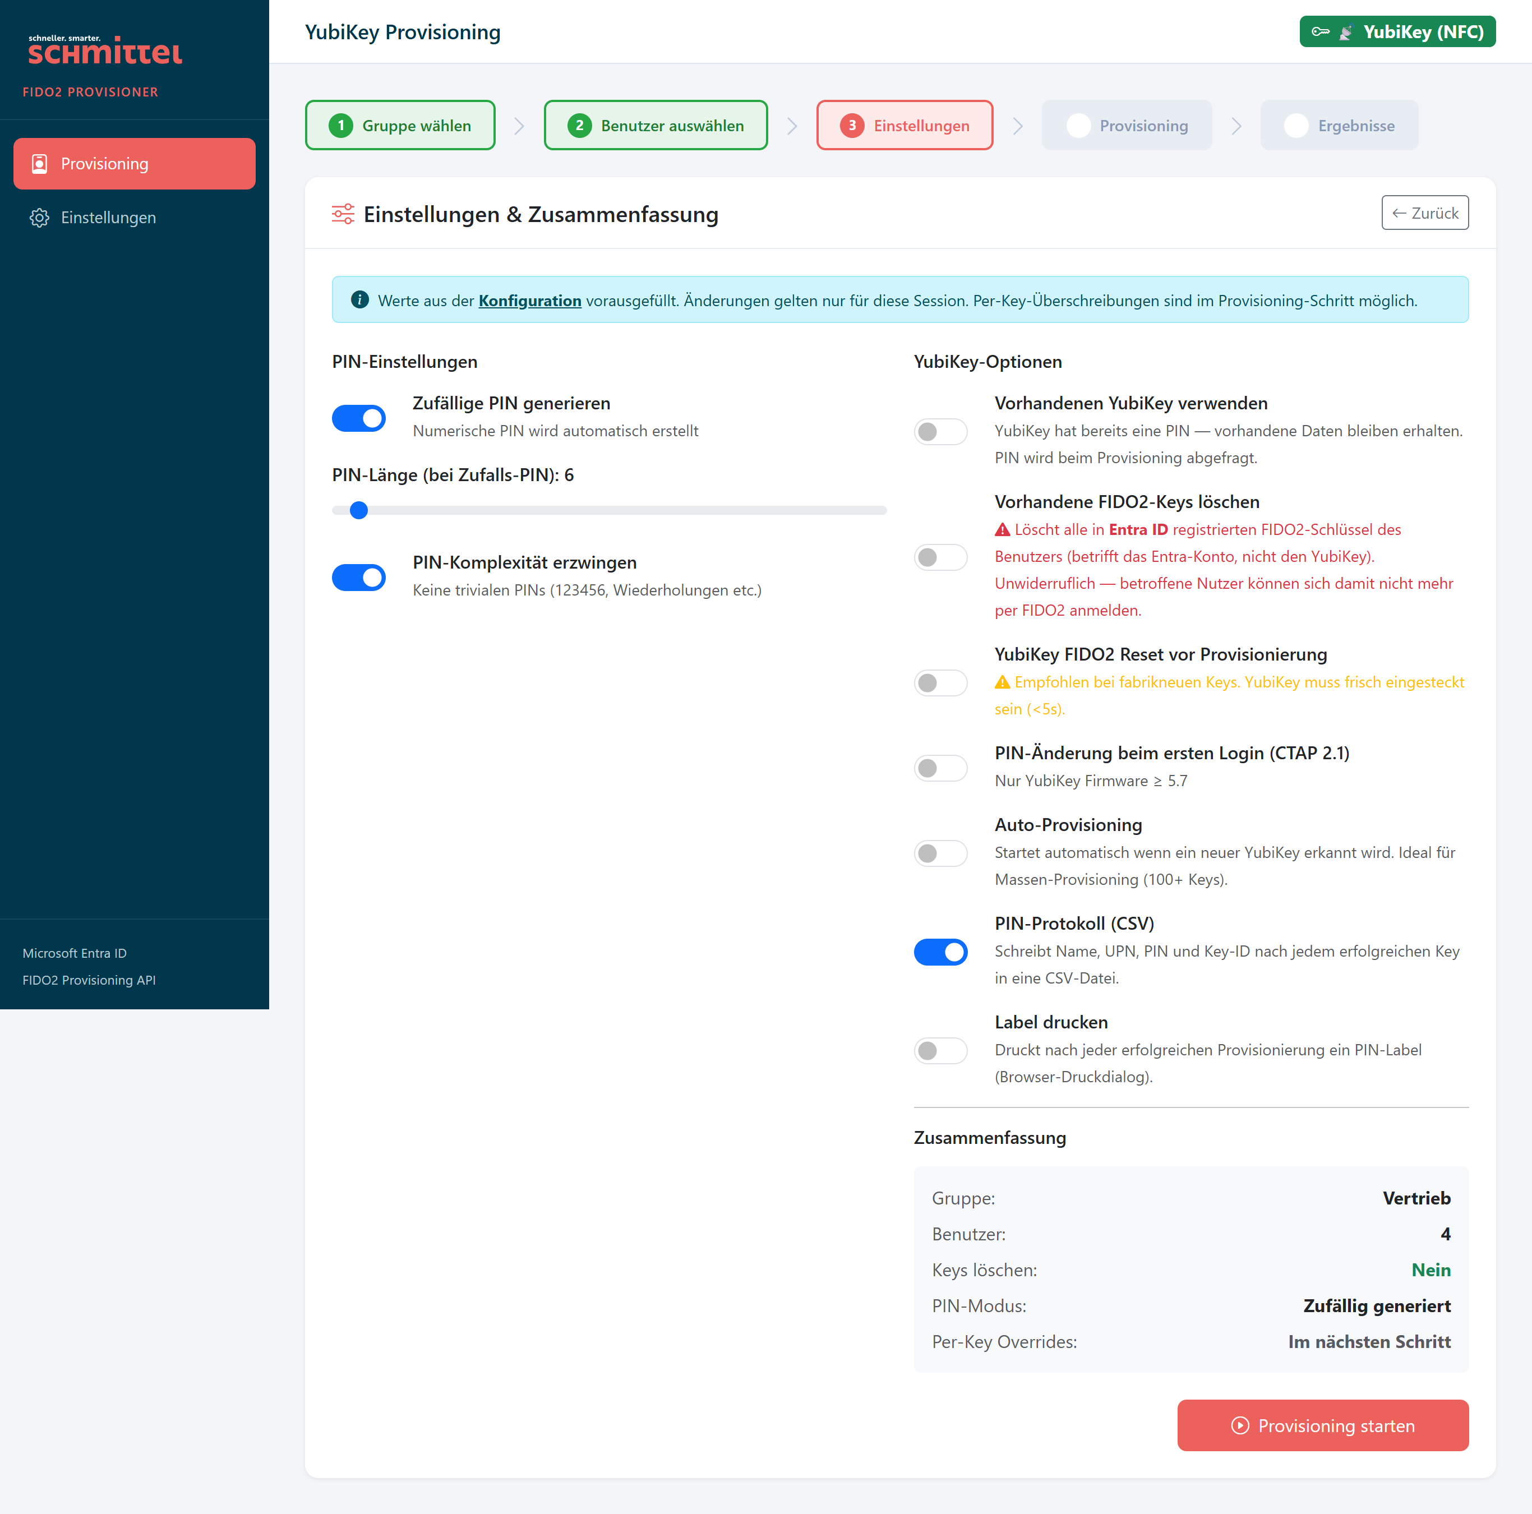Open the Konfiguration link in the banner

coord(530,301)
